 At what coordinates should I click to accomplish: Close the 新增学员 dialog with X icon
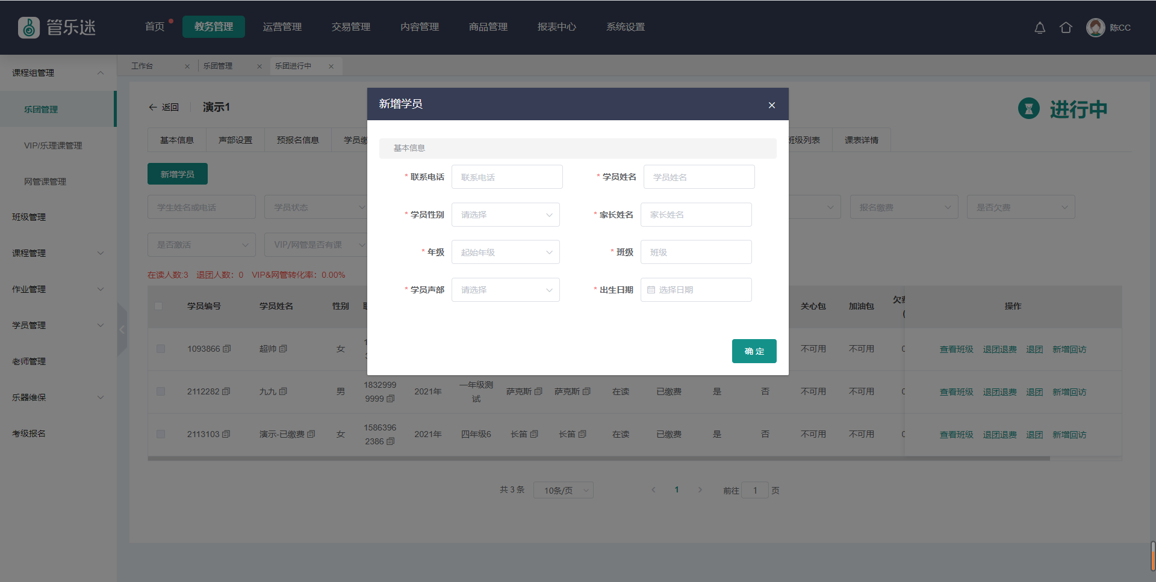771,105
